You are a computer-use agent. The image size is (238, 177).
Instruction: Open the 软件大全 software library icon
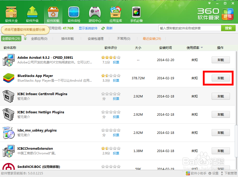[11, 14]
